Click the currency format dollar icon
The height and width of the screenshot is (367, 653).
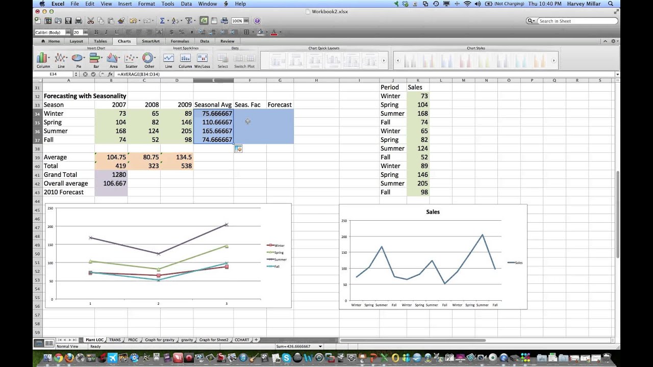click(x=171, y=32)
